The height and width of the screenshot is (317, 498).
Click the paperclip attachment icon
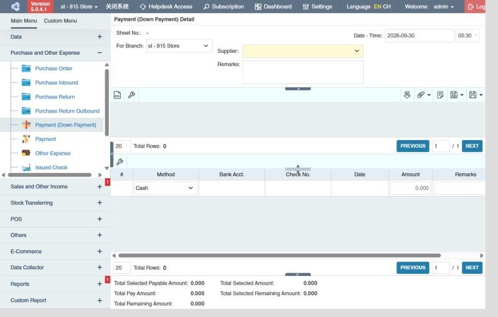click(x=421, y=95)
